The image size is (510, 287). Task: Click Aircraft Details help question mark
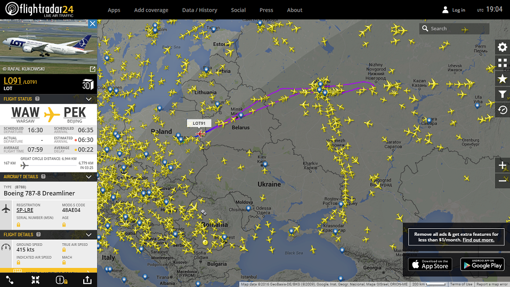(x=43, y=177)
